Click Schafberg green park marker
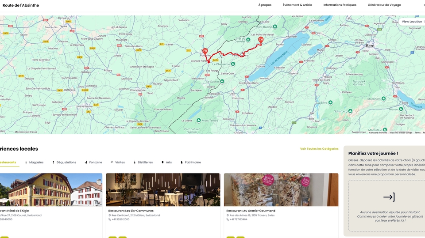The image size is (425, 238). 350,111
